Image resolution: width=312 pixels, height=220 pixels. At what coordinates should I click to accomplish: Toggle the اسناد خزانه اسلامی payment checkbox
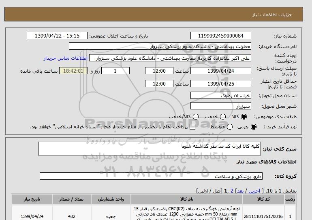tap(192, 127)
